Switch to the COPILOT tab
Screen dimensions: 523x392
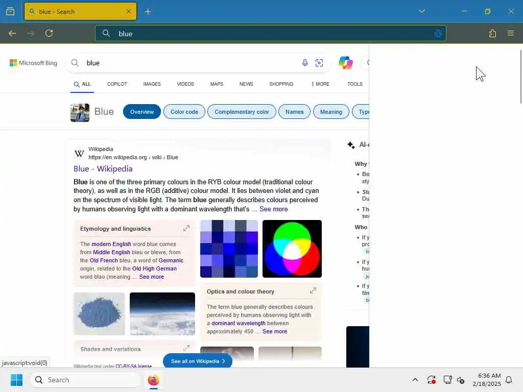117,84
